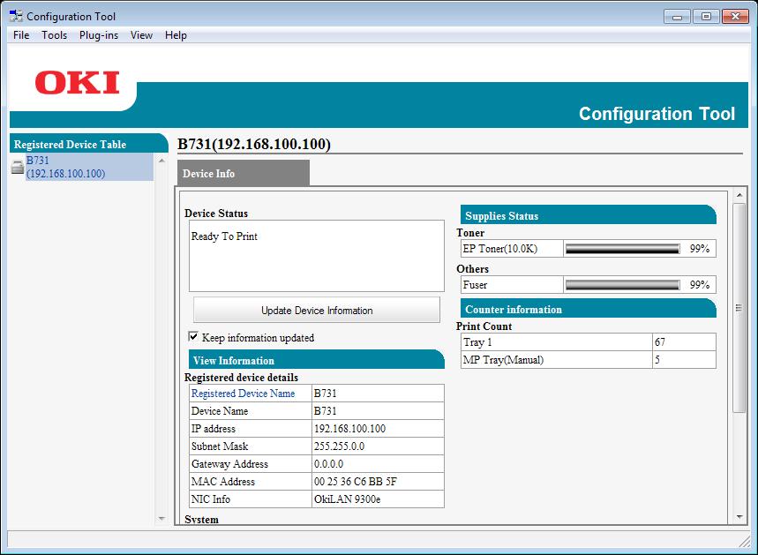Click the OKI logo
The width and height of the screenshot is (758, 555).
coord(78,83)
